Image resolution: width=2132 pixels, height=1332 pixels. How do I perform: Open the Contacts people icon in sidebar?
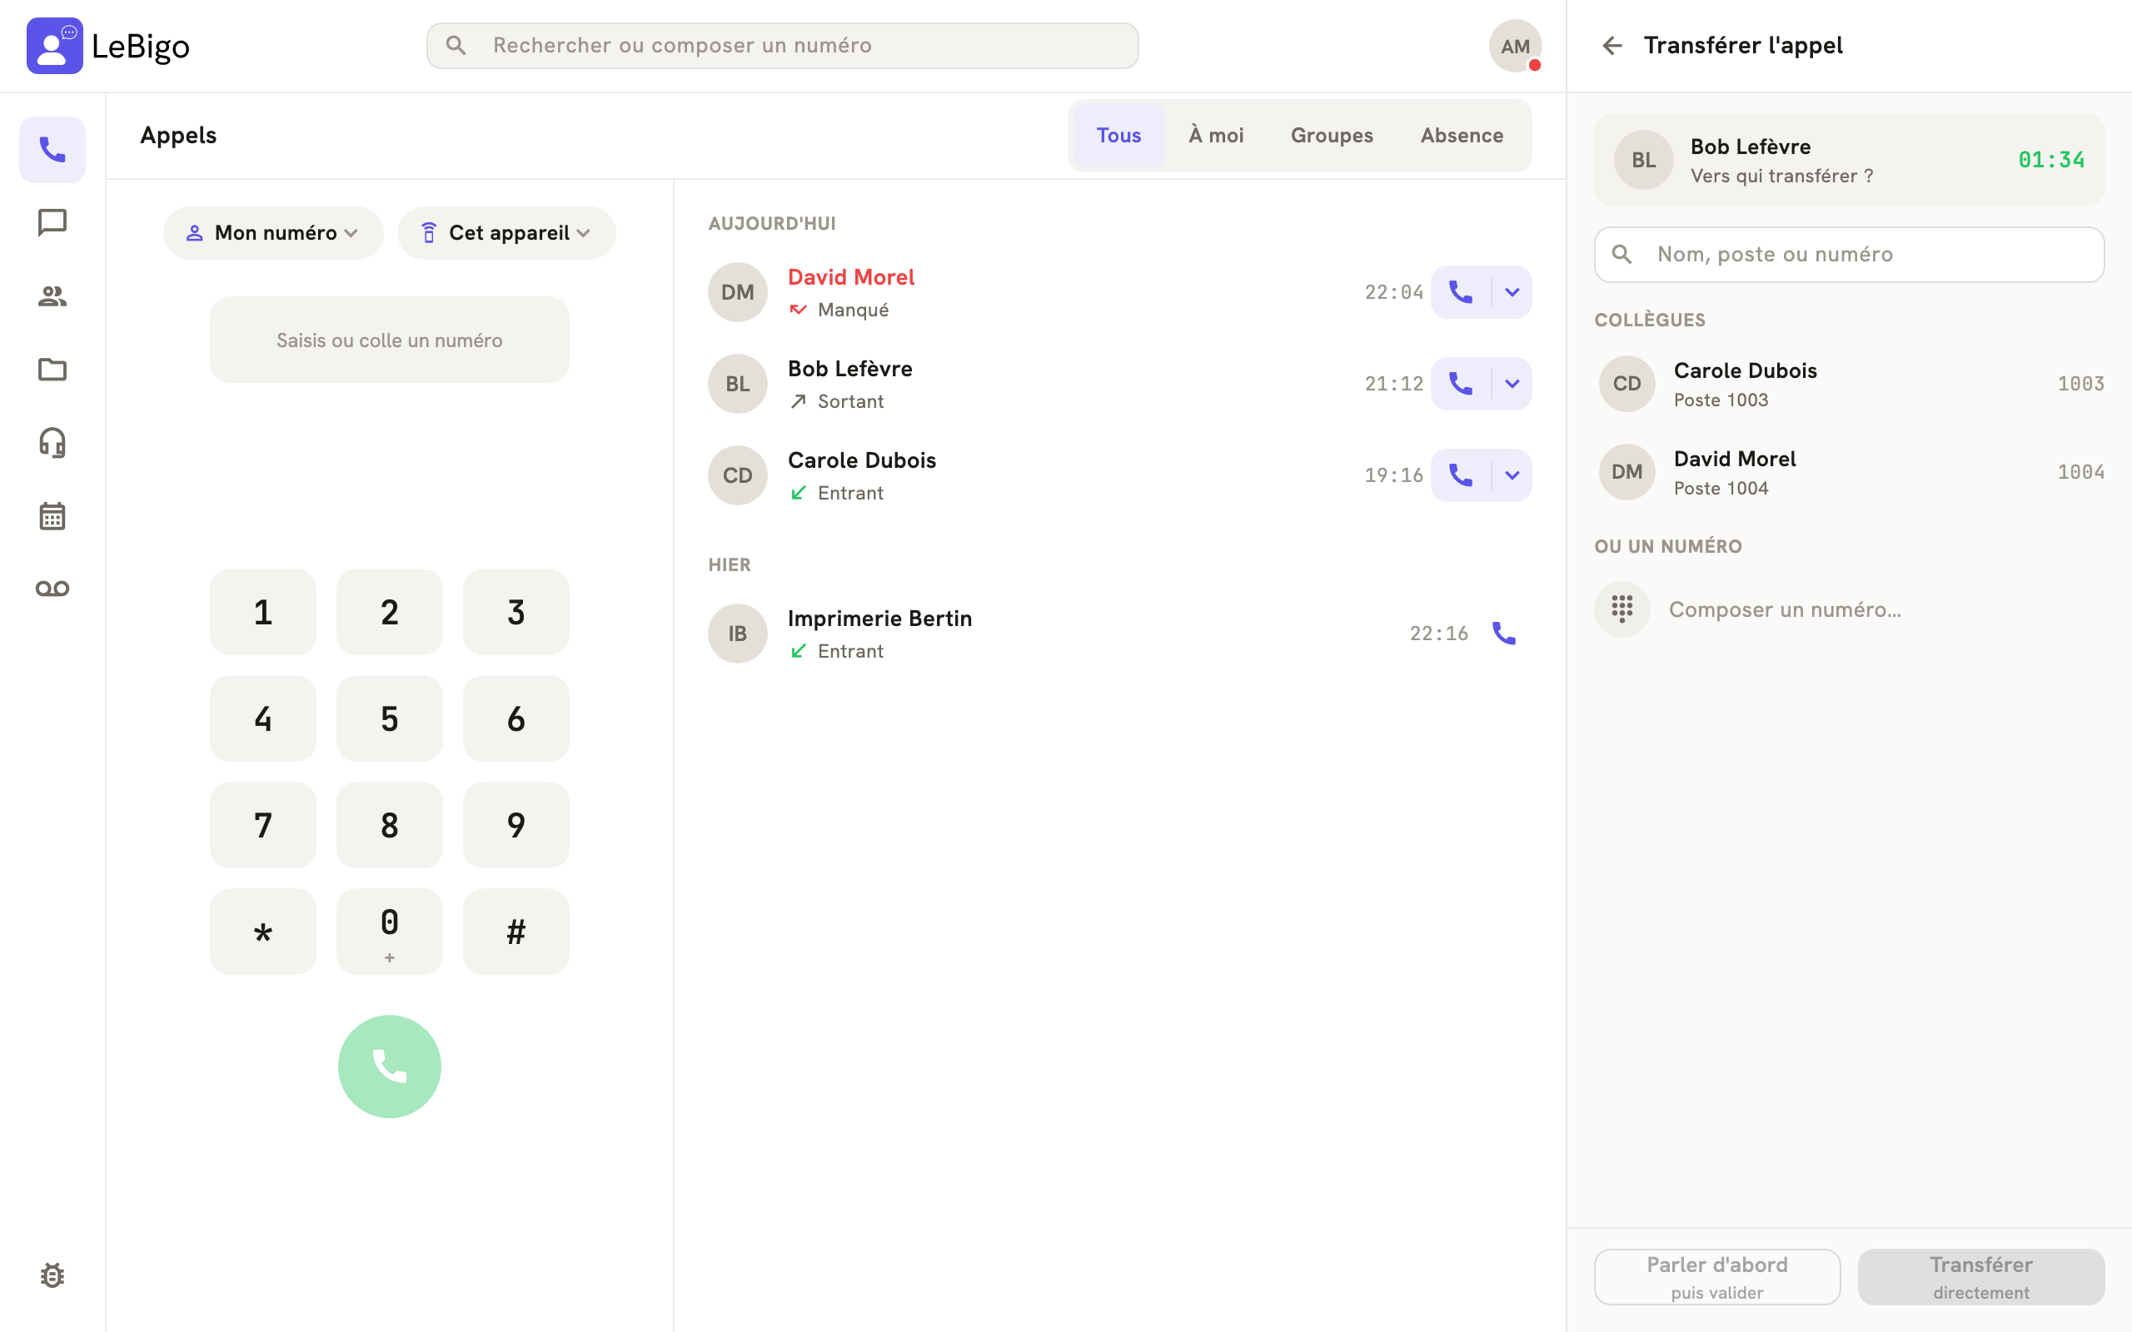52,296
